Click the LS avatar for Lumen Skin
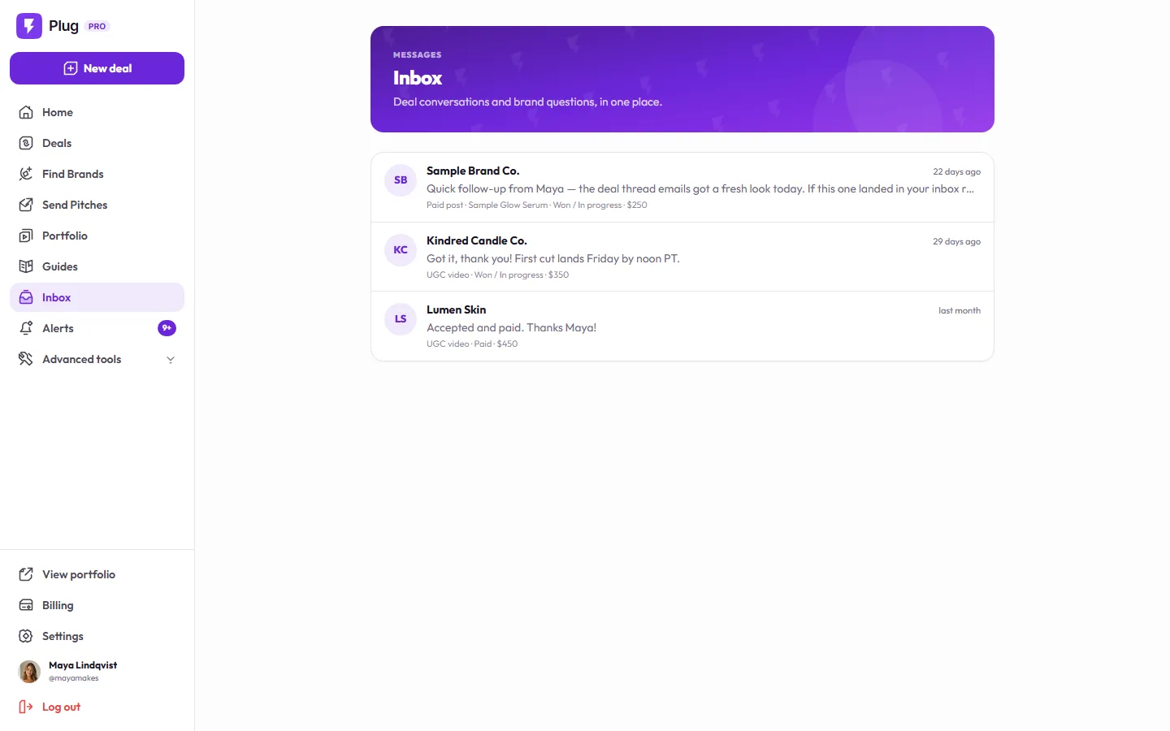The image size is (1170, 731). click(401, 319)
